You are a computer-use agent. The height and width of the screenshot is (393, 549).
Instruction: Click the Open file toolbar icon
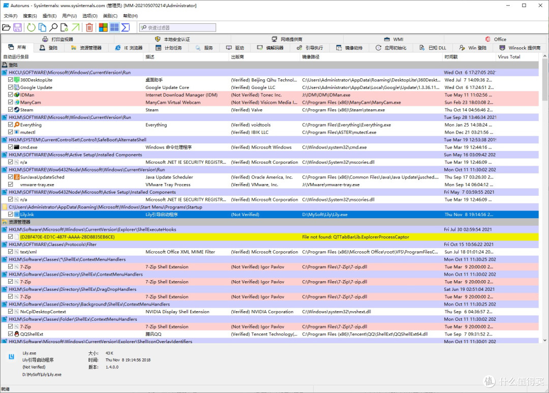click(6, 27)
